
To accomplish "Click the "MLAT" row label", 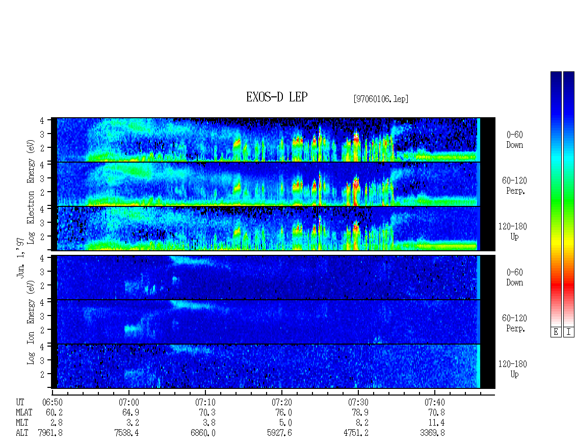I will click(x=24, y=412).
